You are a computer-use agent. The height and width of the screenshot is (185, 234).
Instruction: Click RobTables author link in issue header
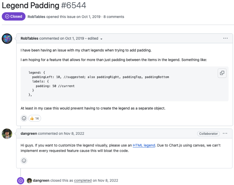coord(36,17)
